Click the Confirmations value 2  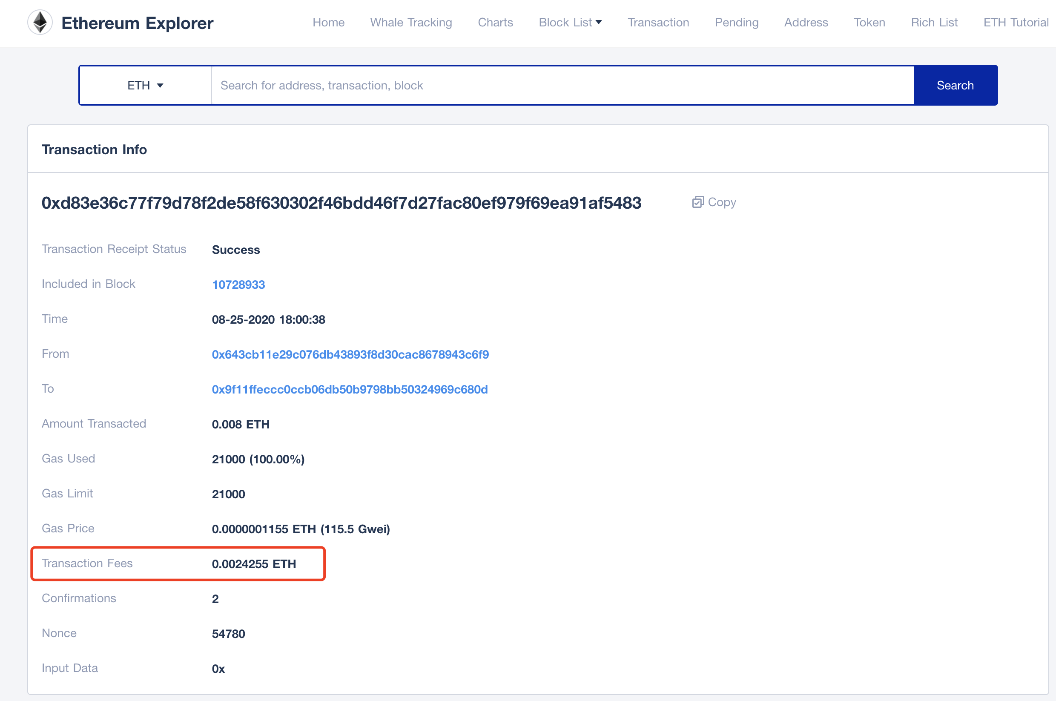[x=215, y=599]
